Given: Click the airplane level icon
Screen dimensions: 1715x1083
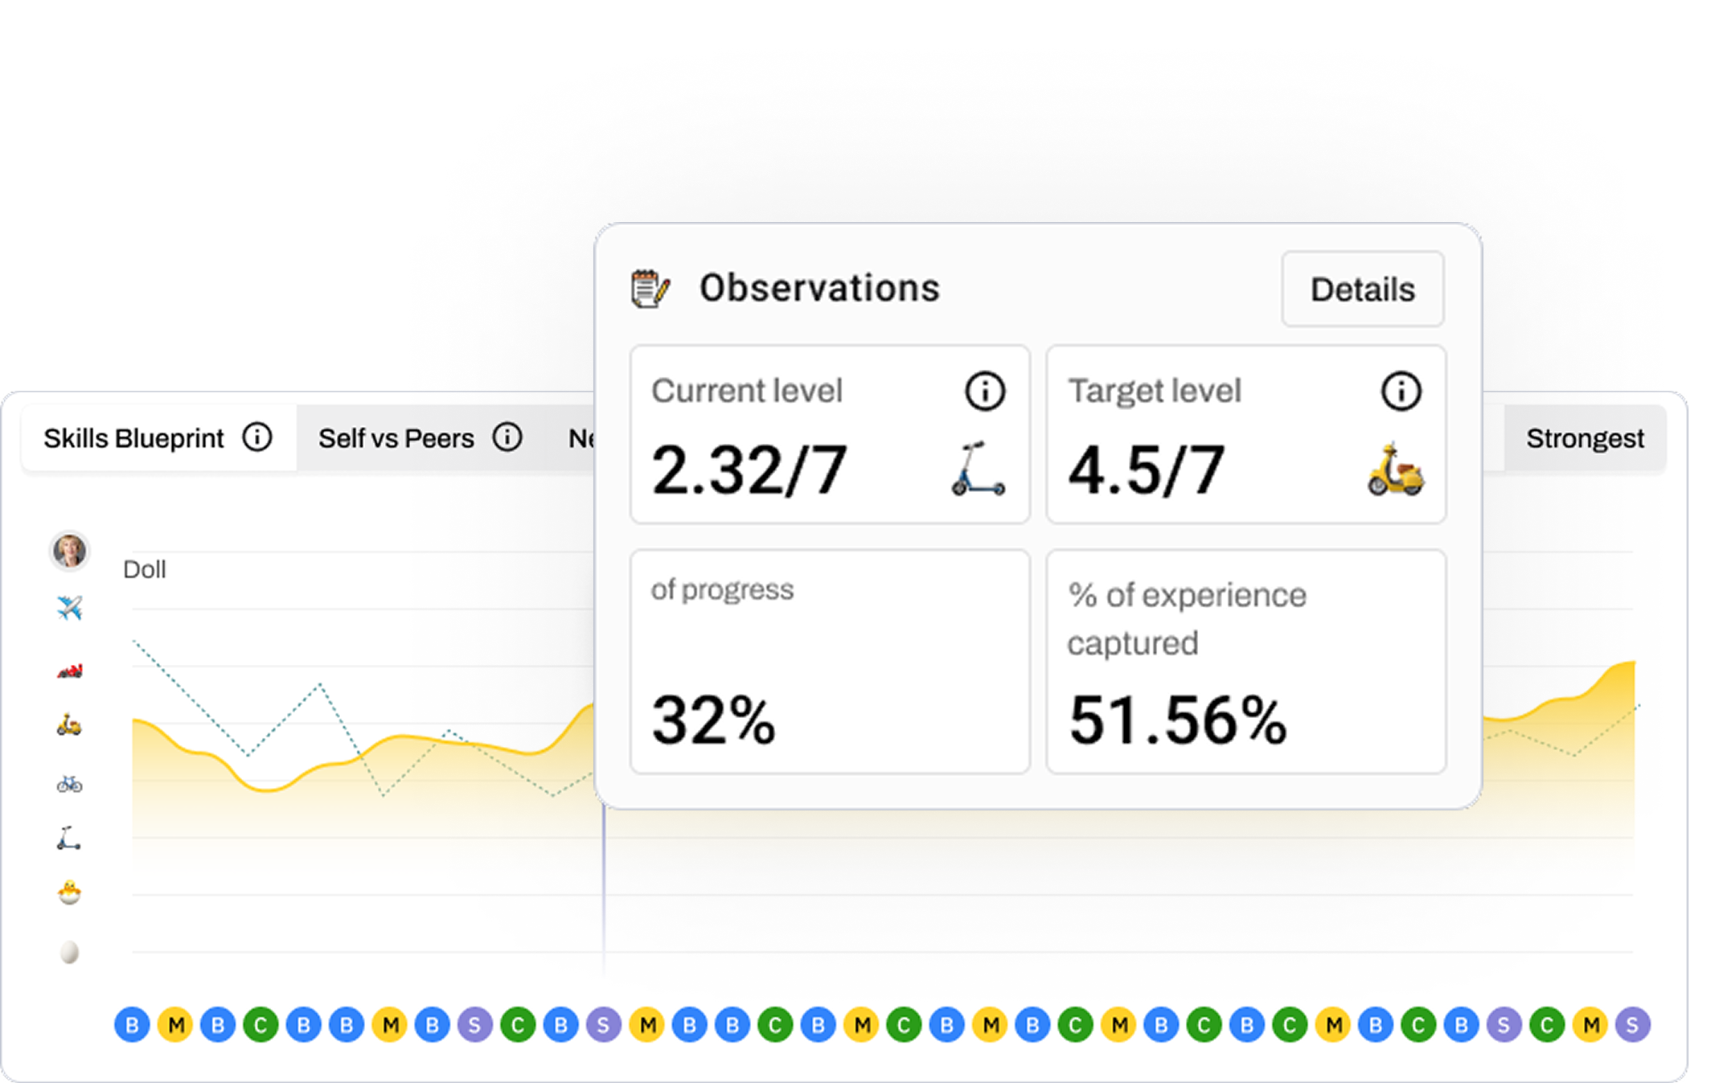Looking at the screenshot, I should click(70, 608).
